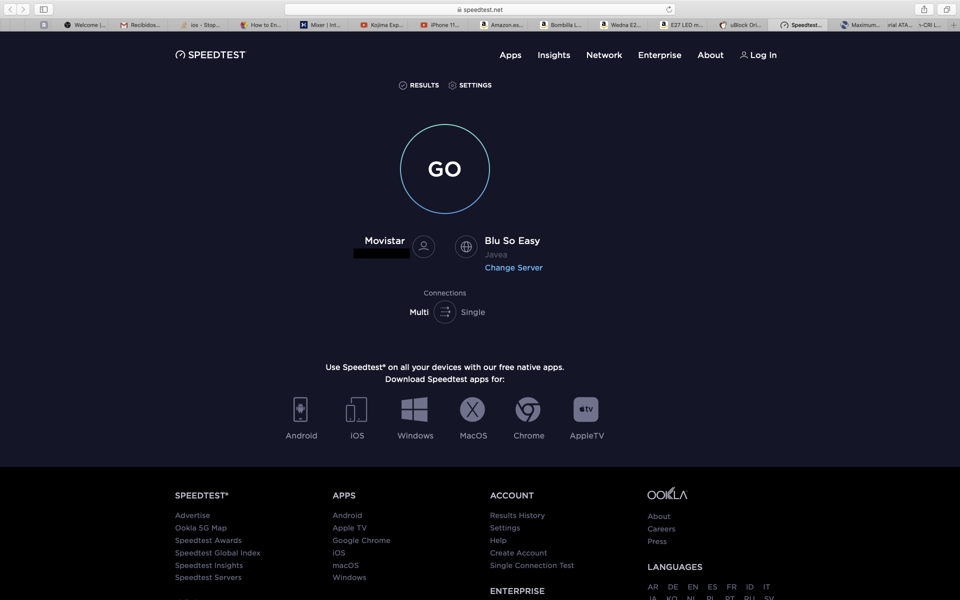Open the AppleTV app icon

586,409
